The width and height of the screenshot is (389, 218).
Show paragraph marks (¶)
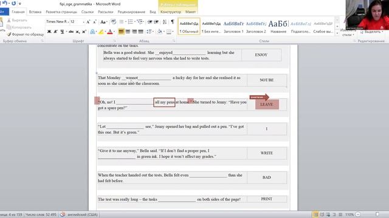[173, 22]
